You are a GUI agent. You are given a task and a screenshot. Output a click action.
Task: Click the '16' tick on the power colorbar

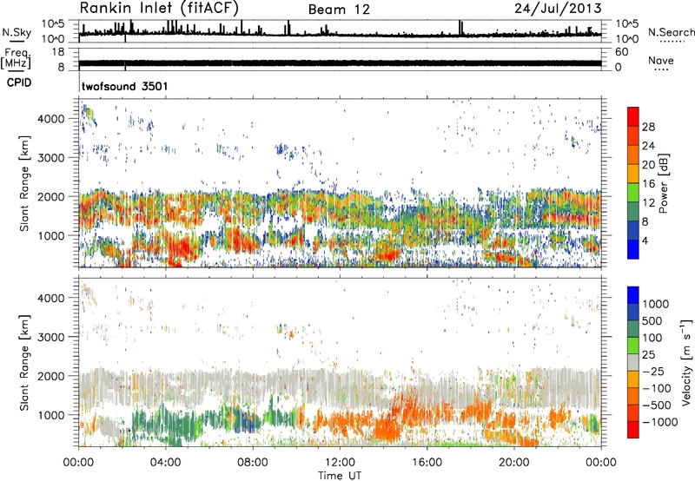648,183
